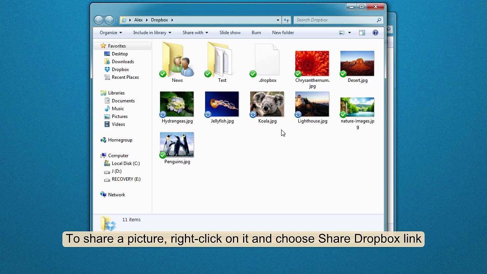
Task: Click the Back navigation arrow
Action: tap(99, 20)
